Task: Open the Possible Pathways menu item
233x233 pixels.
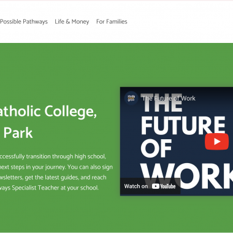Action: [x=24, y=21]
